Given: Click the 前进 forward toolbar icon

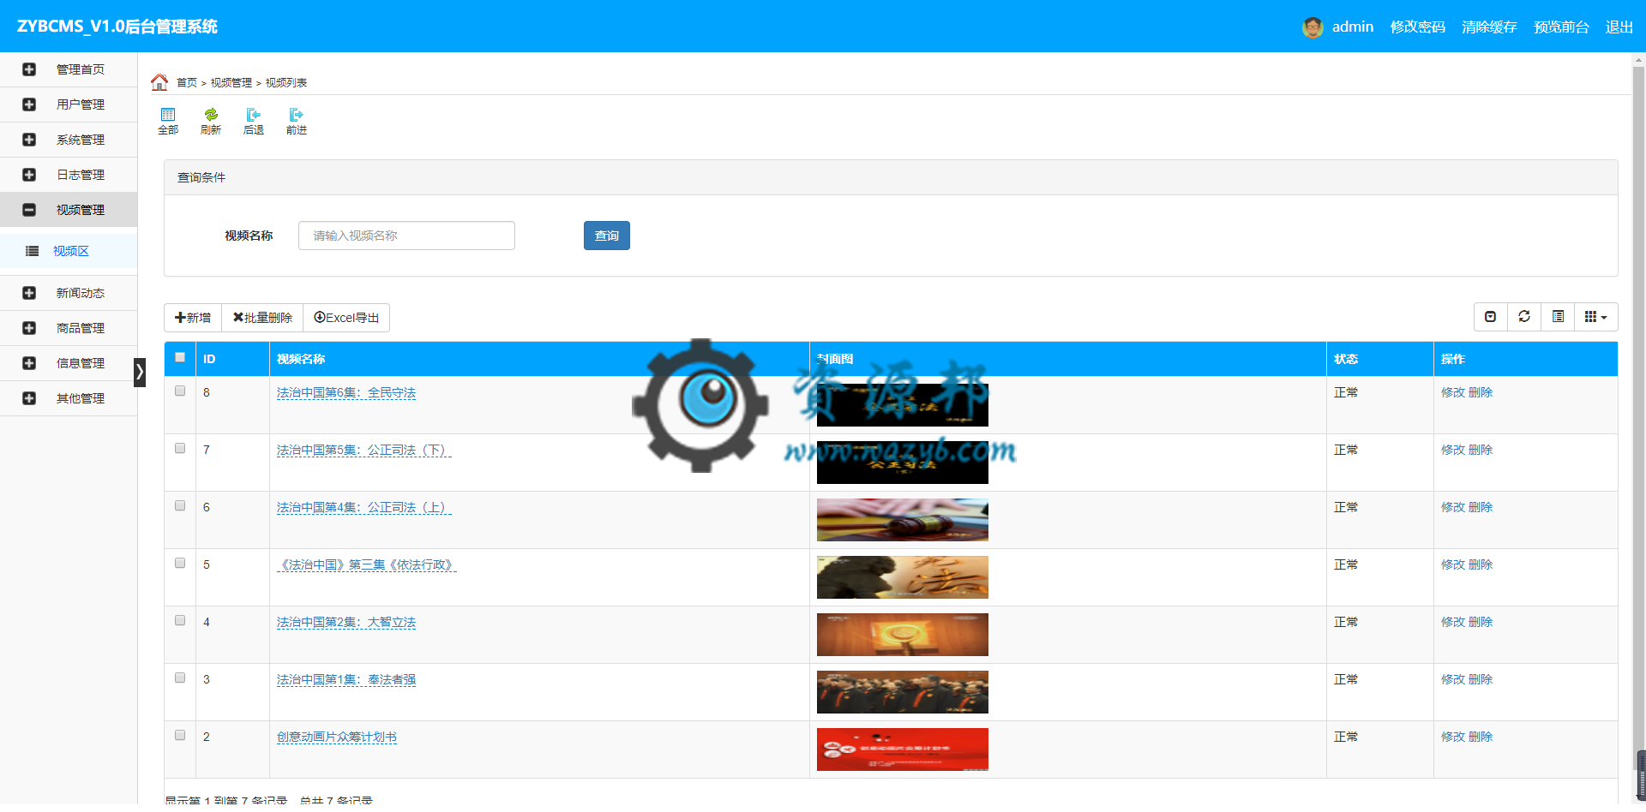Looking at the screenshot, I should click(297, 122).
